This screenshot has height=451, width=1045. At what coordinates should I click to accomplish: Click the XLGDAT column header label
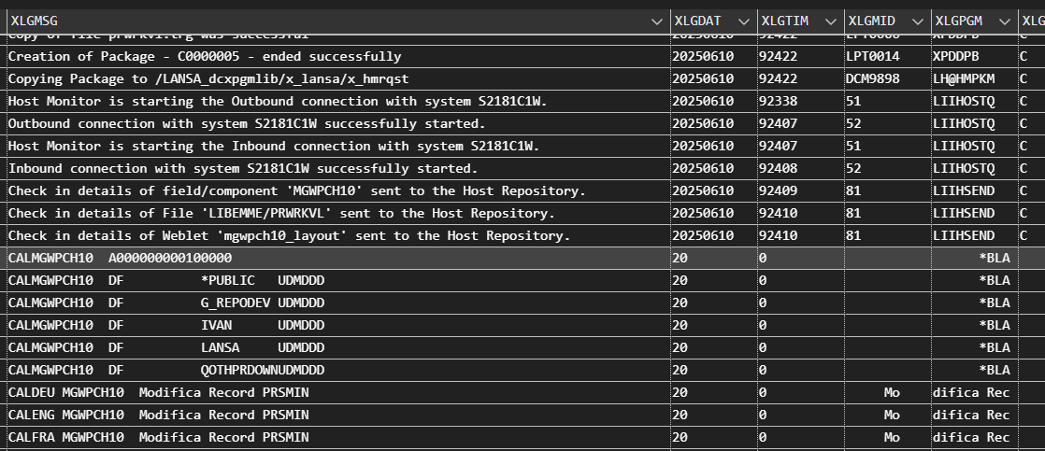click(x=700, y=21)
